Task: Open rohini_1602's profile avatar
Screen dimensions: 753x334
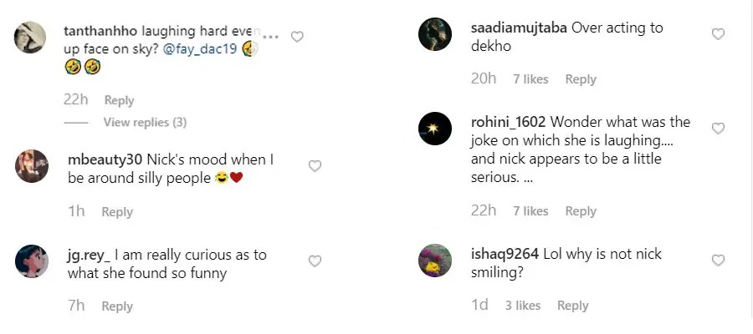Action: [x=434, y=129]
